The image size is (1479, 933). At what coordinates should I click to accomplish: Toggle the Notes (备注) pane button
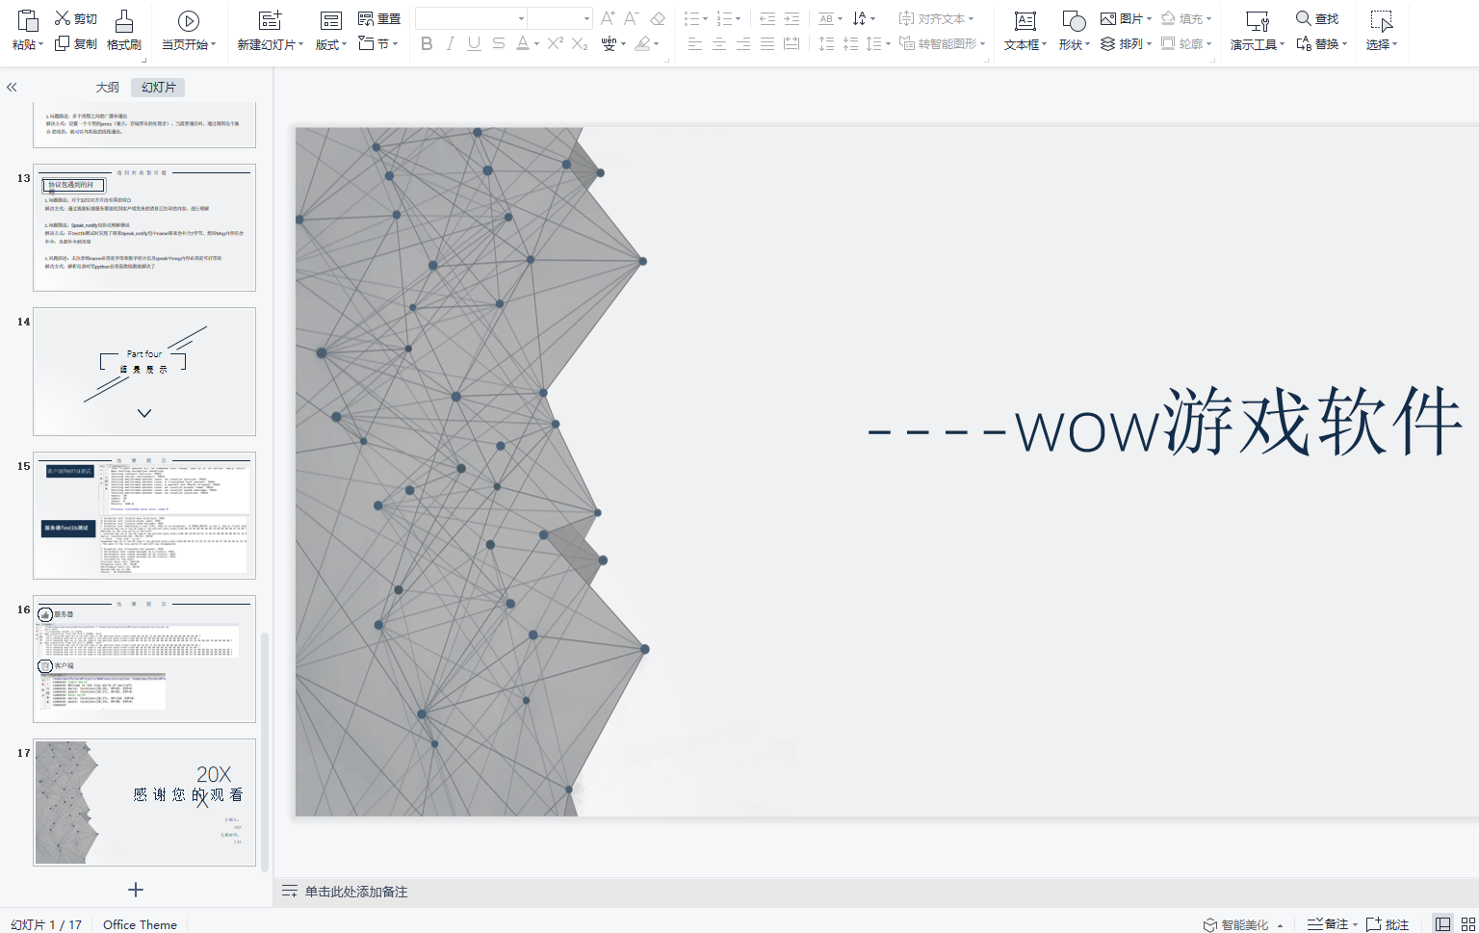pos(1329,924)
